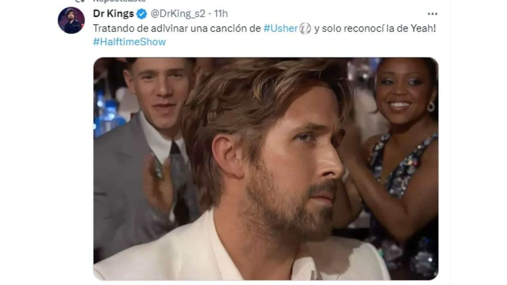The width and height of the screenshot is (507, 285).
Task: Click the dot separator before 11h
Action: [x=210, y=14]
